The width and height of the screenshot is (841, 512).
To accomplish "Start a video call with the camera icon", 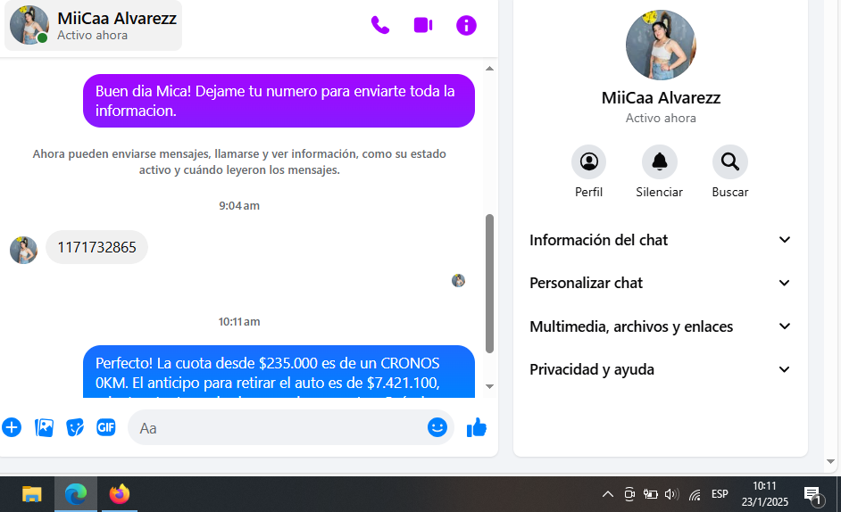I will (x=423, y=25).
